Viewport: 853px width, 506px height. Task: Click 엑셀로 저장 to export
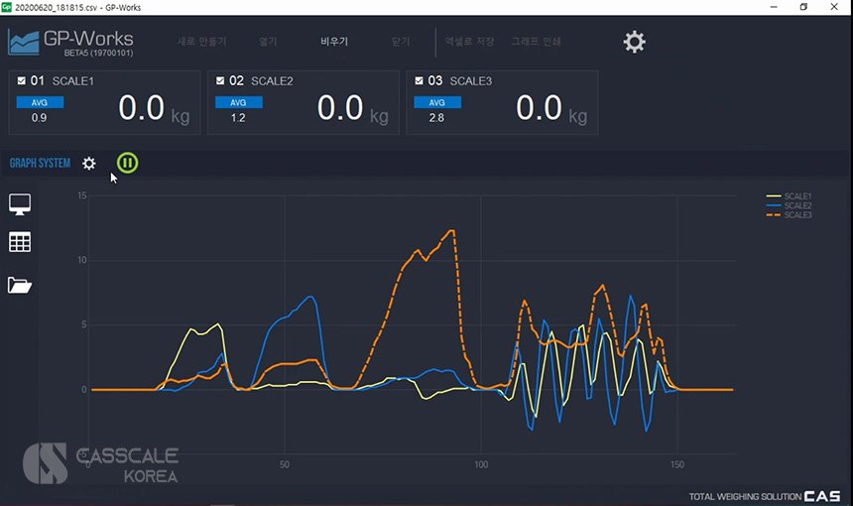[469, 43]
